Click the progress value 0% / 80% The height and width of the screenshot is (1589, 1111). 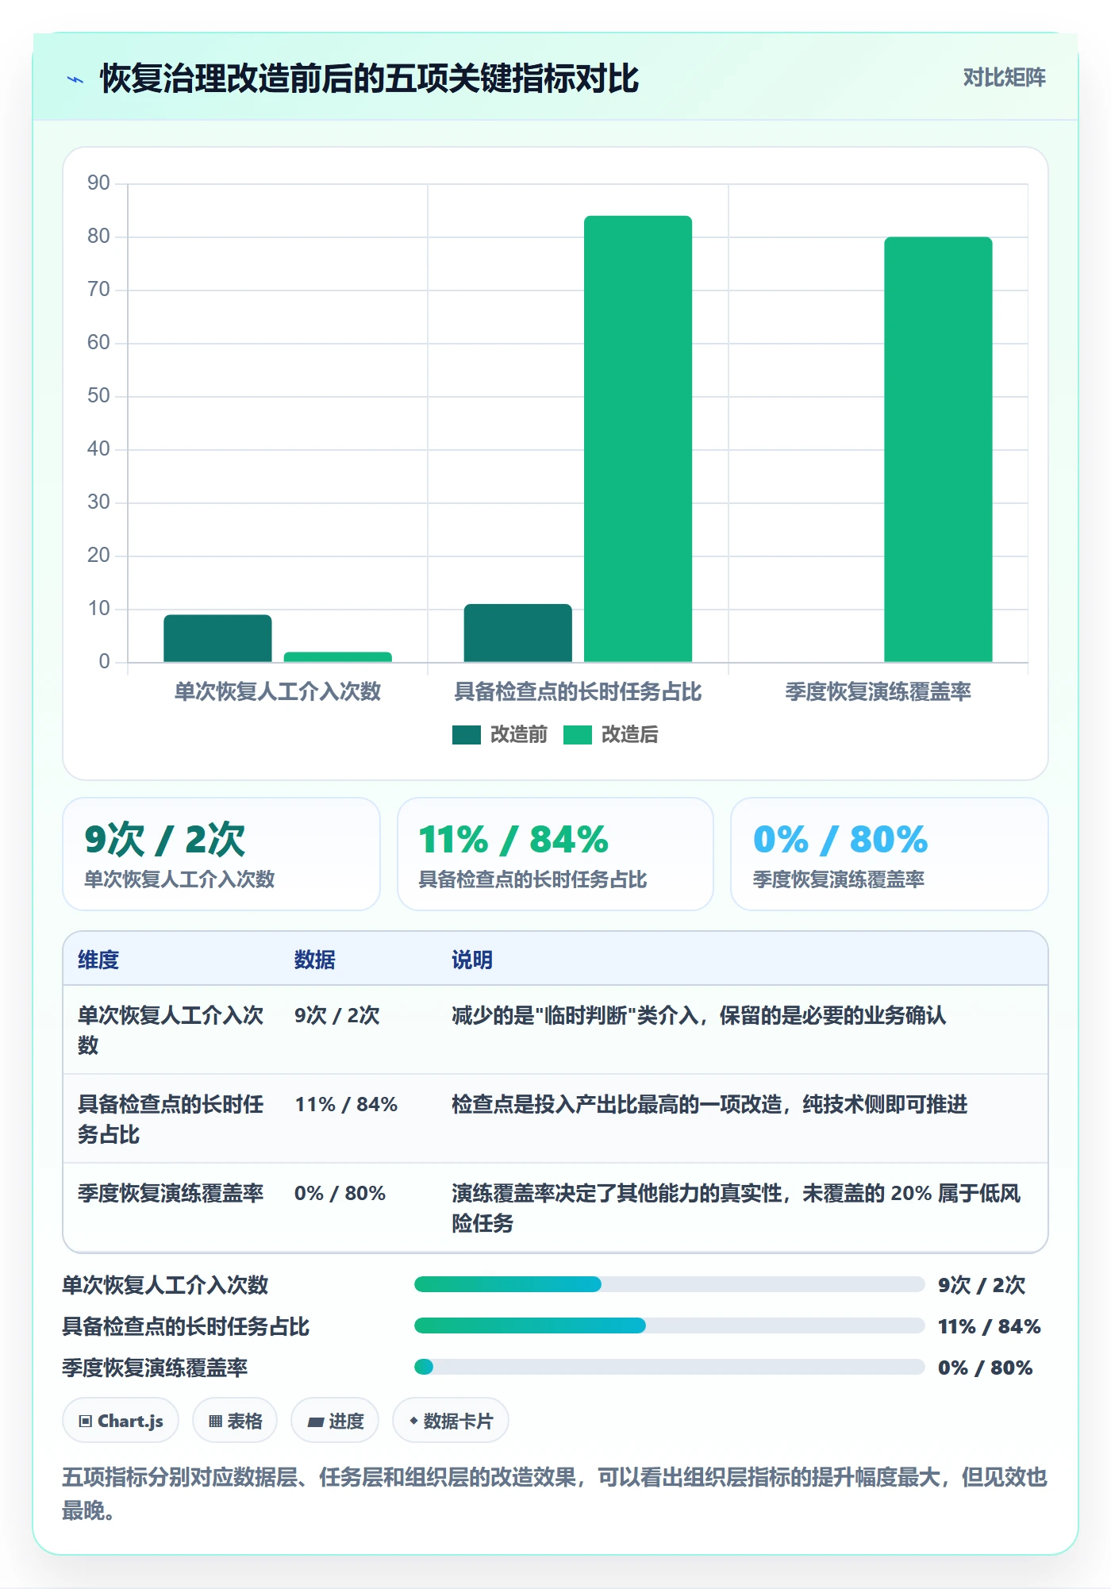point(985,1368)
